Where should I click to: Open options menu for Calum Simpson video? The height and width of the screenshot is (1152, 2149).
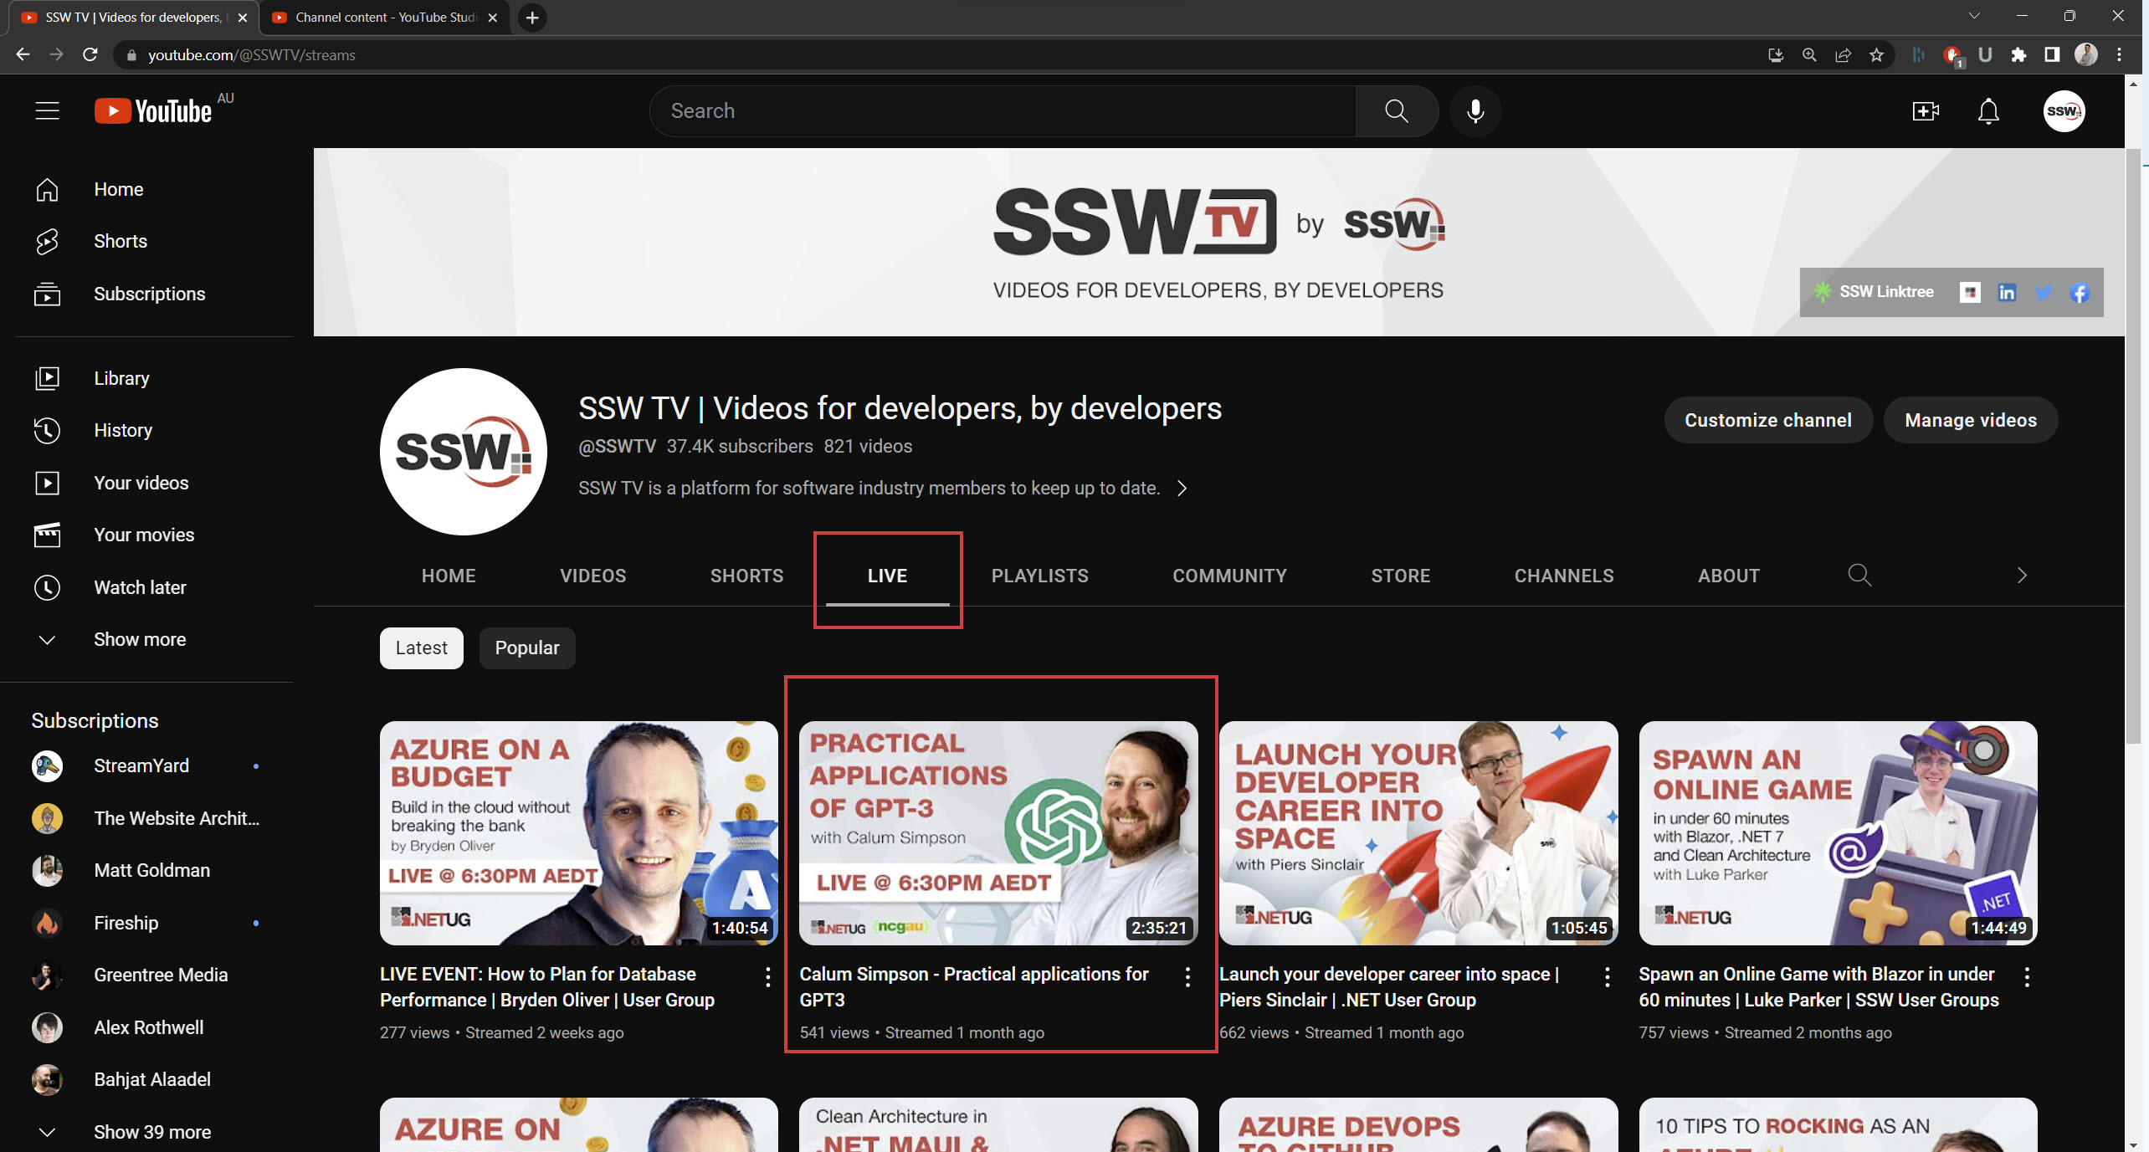tap(1187, 976)
